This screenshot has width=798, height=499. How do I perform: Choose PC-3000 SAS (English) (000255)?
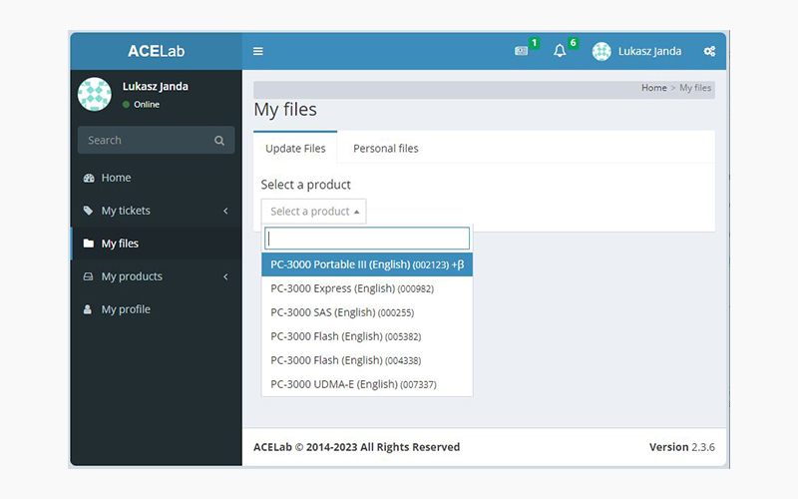(x=367, y=312)
